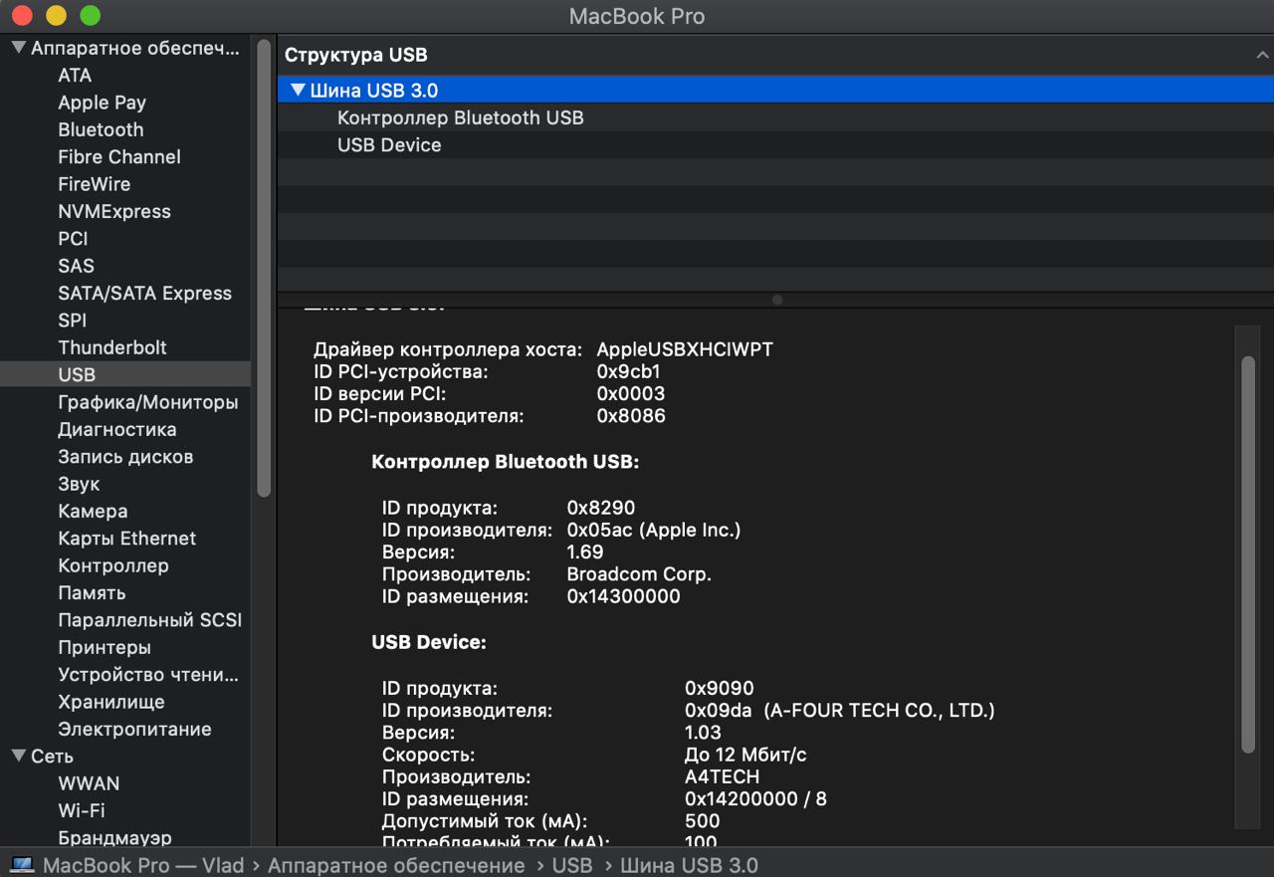The image size is (1274, 877).
Task: Click product ID value 0x8290
Action: tap(601, 508)
